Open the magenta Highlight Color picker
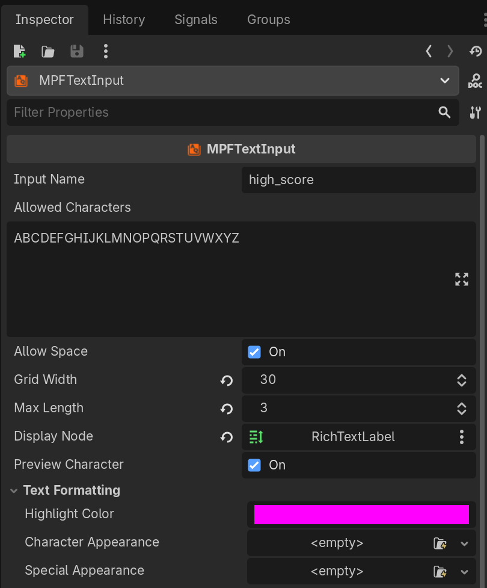Image resolution: width=487 pixels, height=588 pixels. click(x=361, y=515)
